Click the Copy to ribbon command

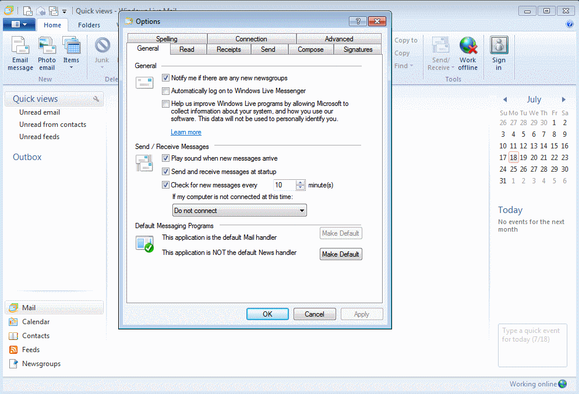tap(406, 40)
